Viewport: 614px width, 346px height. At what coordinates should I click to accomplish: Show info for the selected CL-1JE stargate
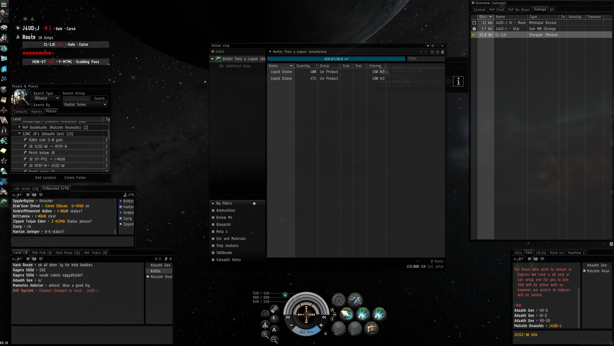point(458,82)
